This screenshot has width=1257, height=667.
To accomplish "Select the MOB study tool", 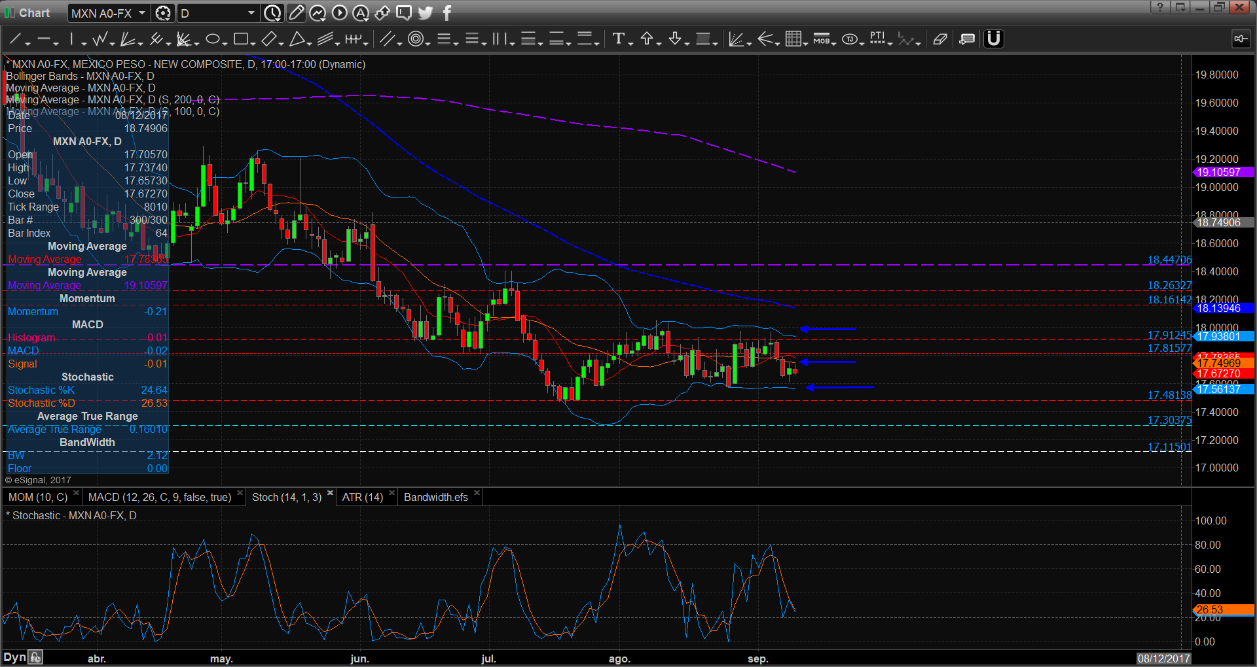I will (x=821, y=39).
